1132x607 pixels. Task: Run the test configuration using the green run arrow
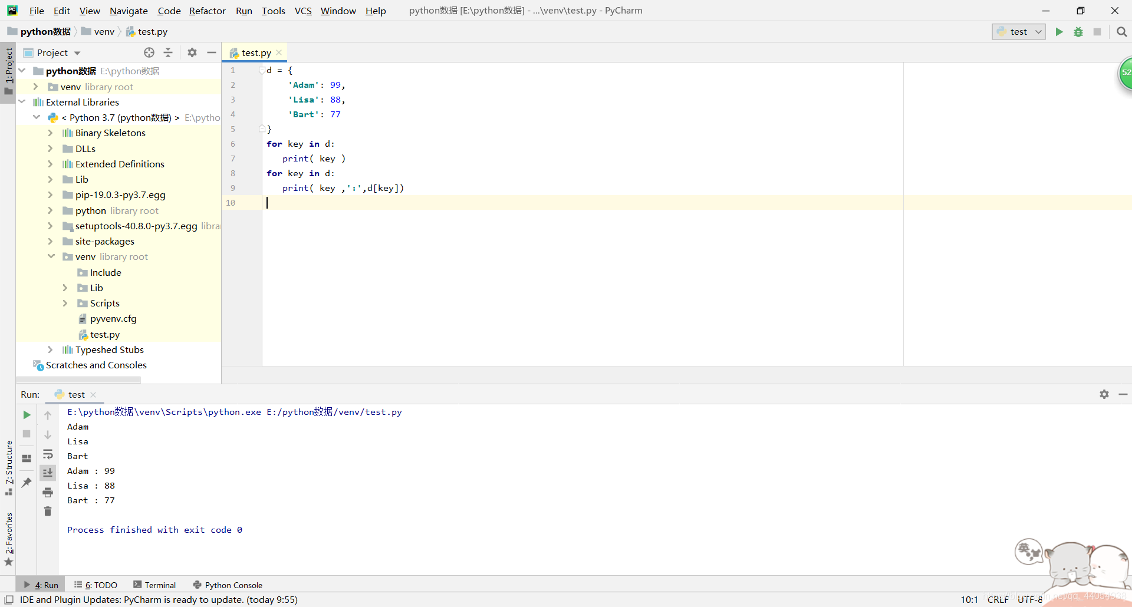coord(1059,32)
